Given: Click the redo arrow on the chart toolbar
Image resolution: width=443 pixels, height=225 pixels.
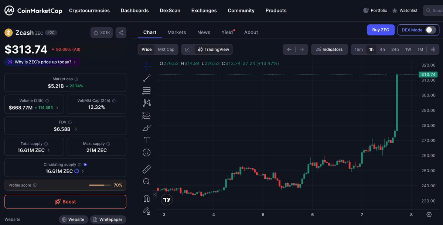Looking at the screenshot, I should point(302,50).
